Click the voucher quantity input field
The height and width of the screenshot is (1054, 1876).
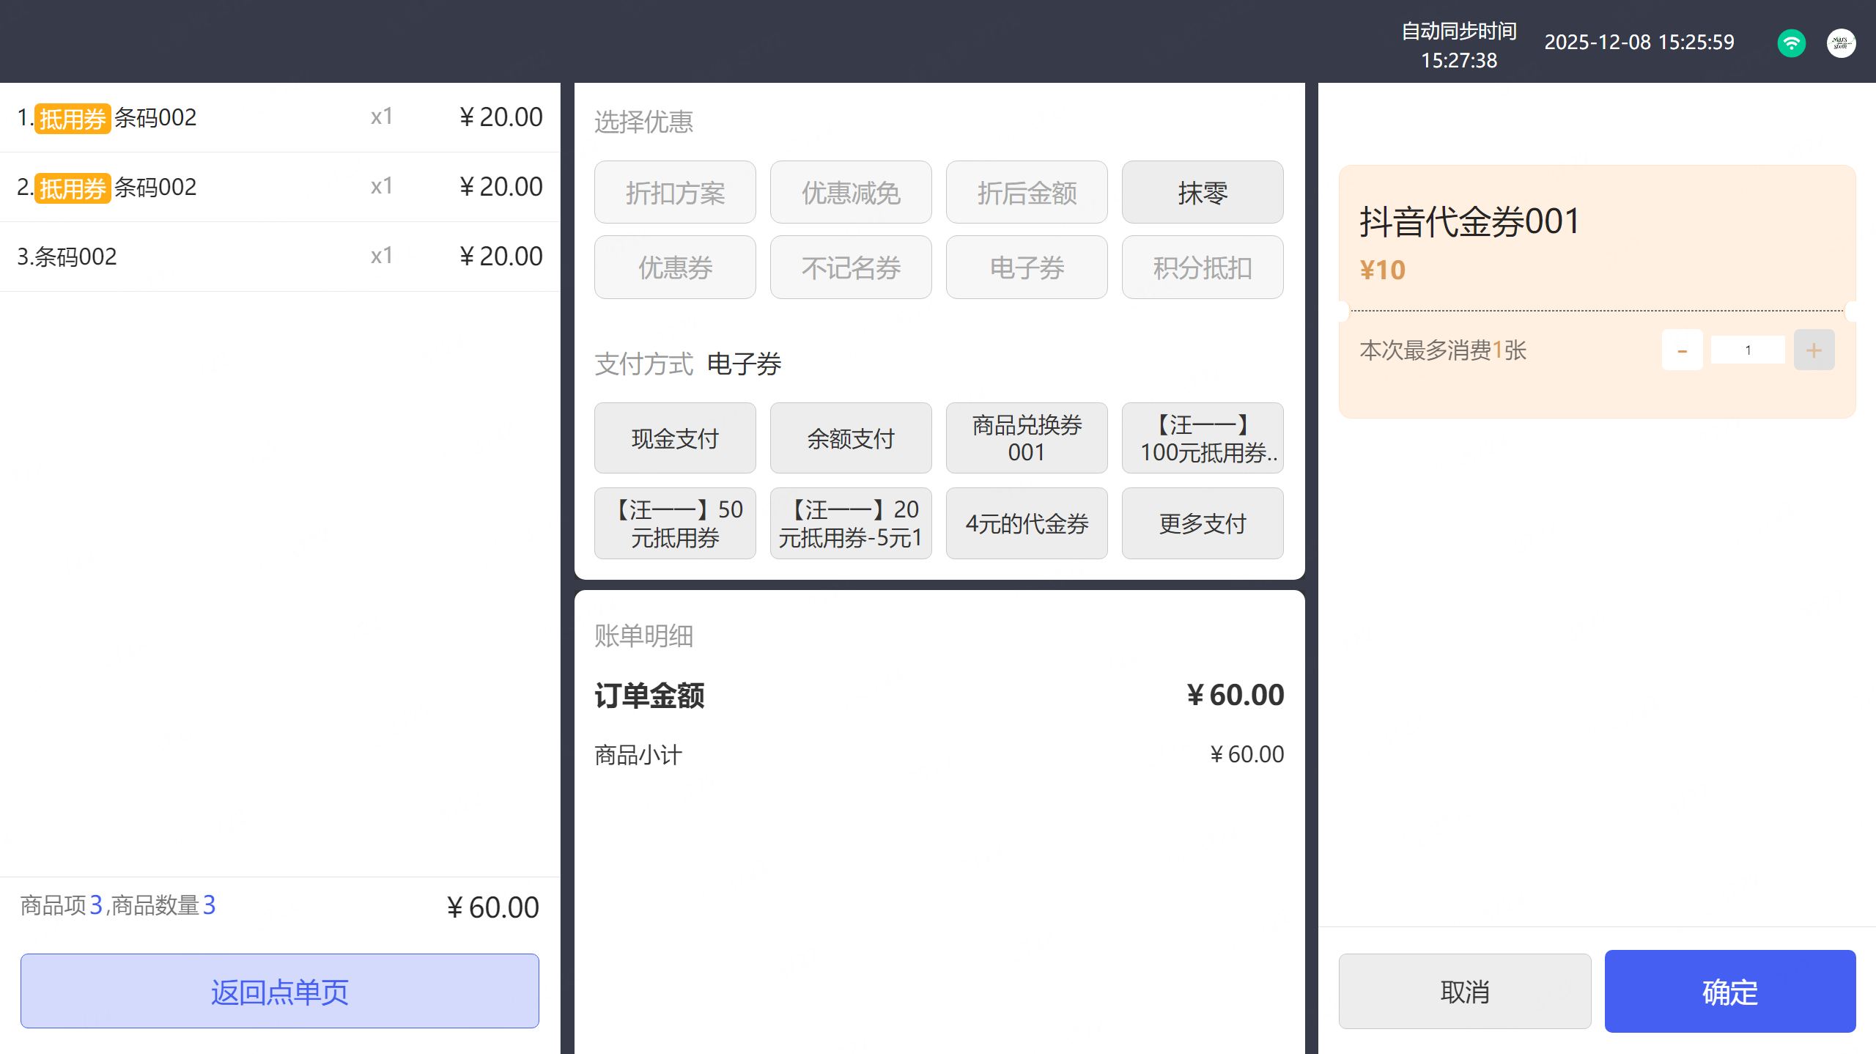coord(1748,350)
